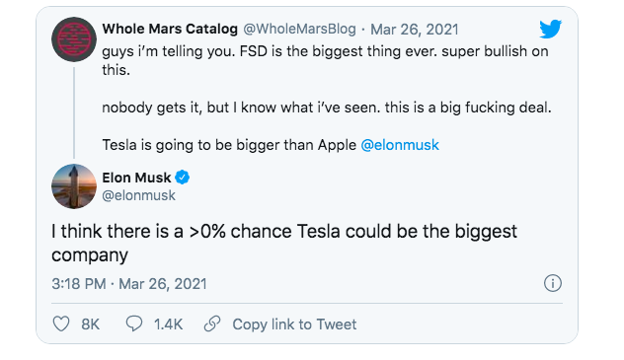View the 1.4K replies count
The height and width of the screenshot is (360, 624).
168,324
